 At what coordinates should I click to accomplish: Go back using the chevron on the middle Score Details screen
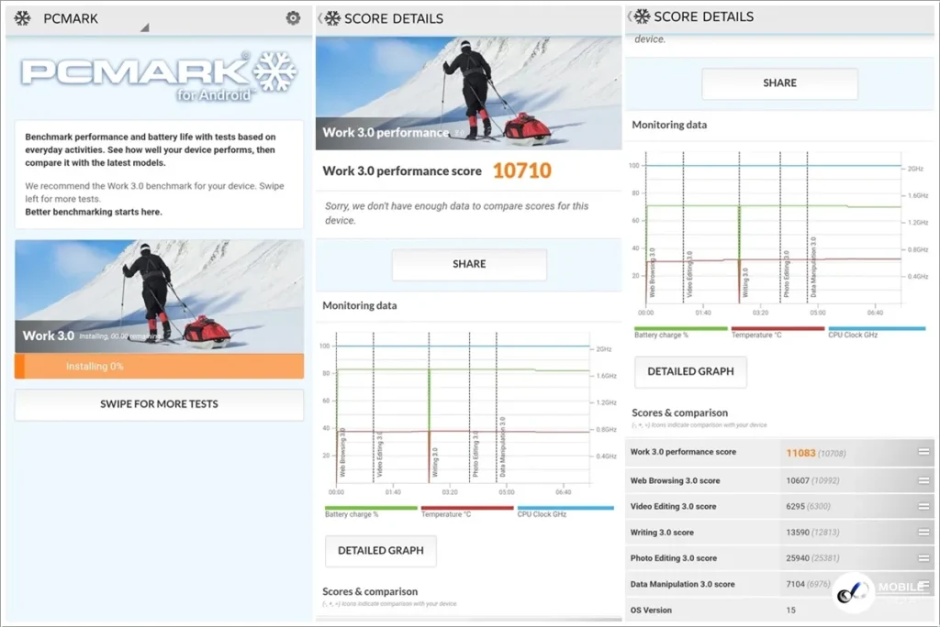coord(319,18)
